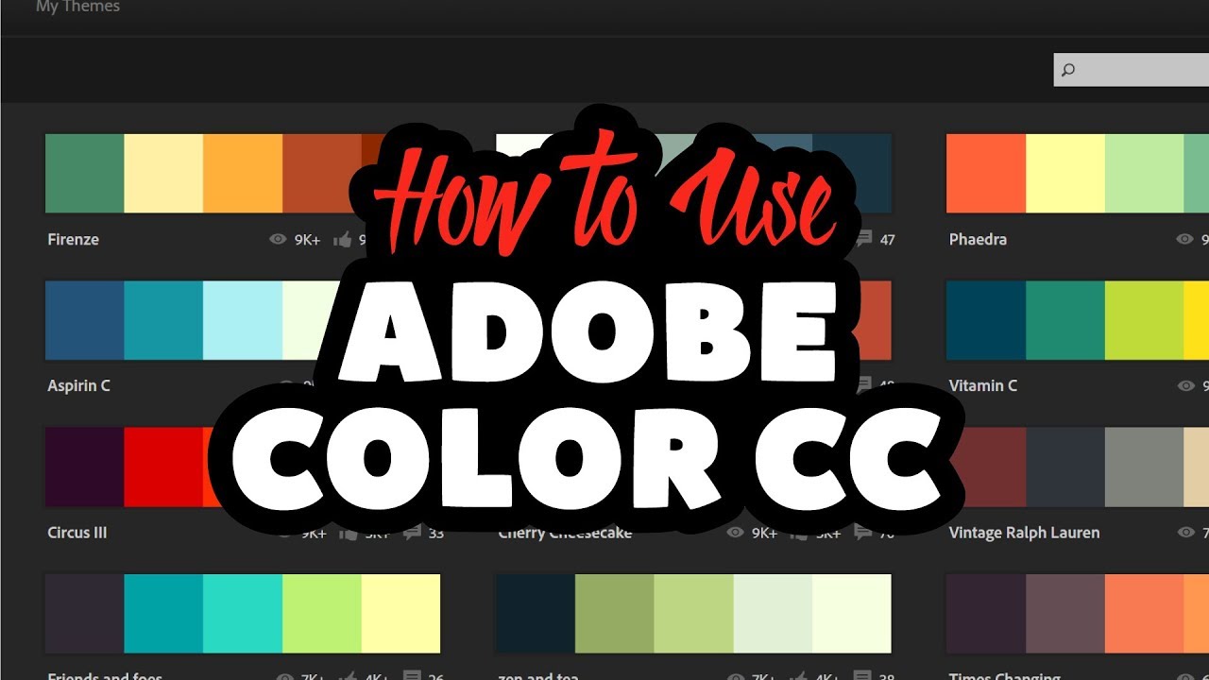
Task: Select the orange-red swatch in Phaedra
Action: pos(986,174)
